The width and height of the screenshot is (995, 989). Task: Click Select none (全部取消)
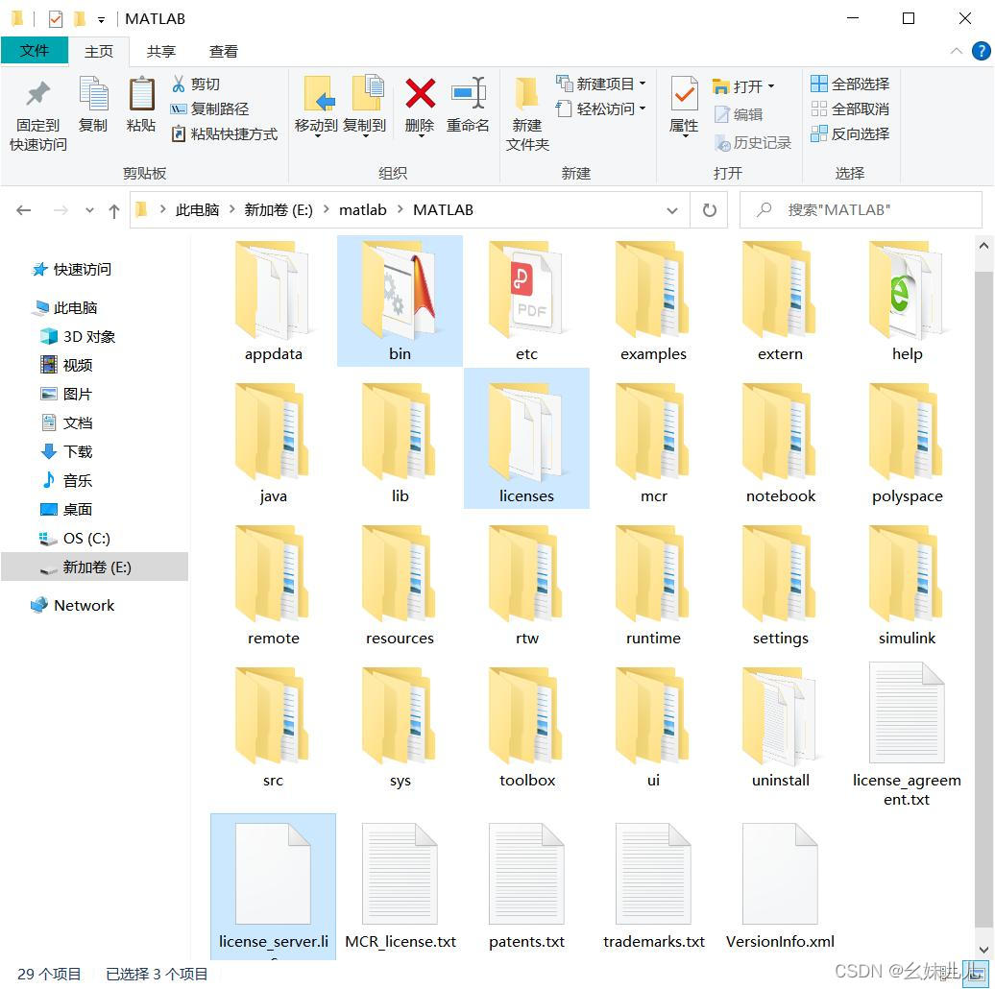[850, 109]
